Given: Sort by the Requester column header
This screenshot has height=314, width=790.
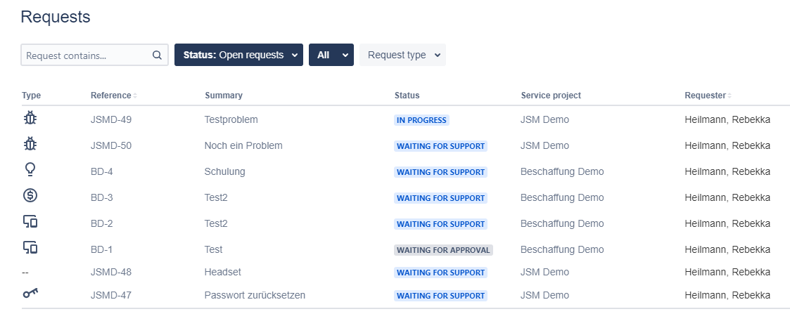Looking at the screenshot, I should point(707,96).
